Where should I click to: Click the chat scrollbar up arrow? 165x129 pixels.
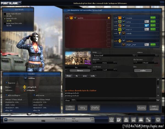click(x=158, y=79)
